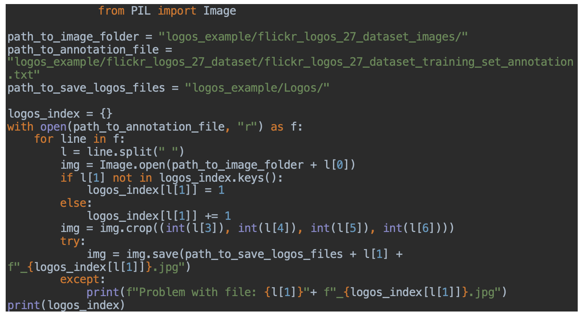This screenshot has width=585, height=318.
Task: Click the "logos_example/Logos/" string
Action: pos(257,88)
